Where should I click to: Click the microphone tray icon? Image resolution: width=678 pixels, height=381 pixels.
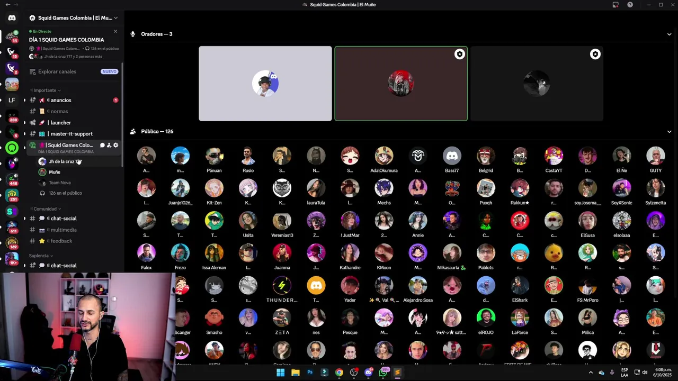click(612, 373)
